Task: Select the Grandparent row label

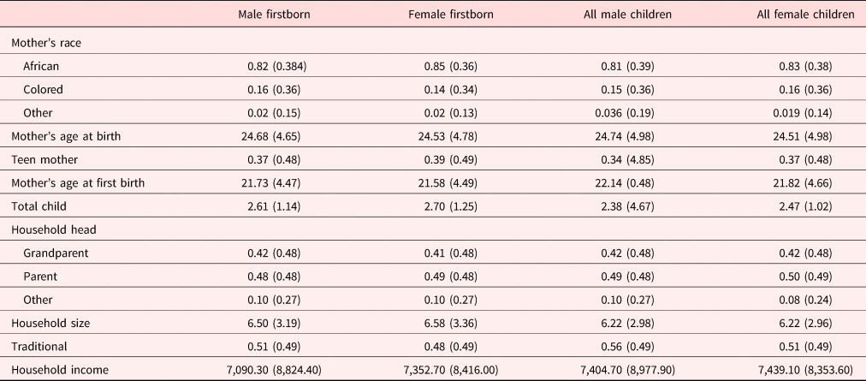Action: tap(56, 254)
